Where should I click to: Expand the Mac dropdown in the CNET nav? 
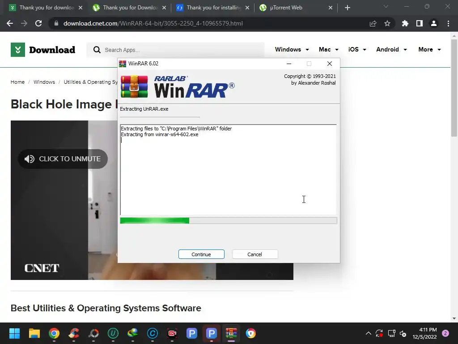(x=329, y=49)
